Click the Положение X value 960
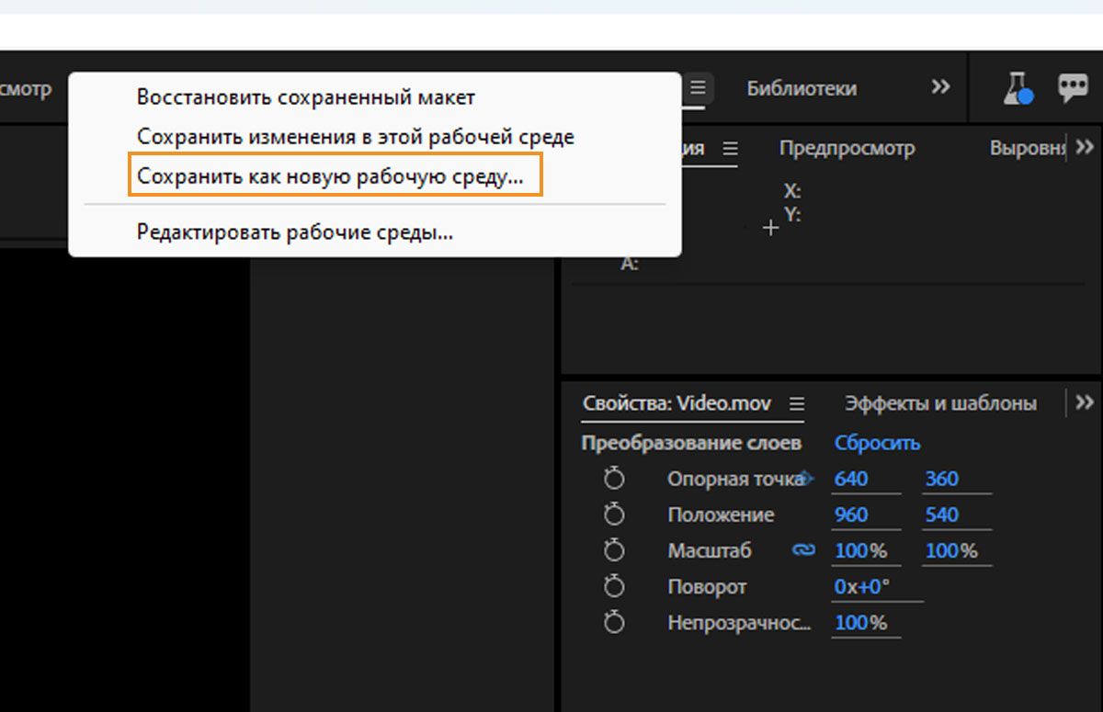The height and width of the screenshot is (712, 1103). click(x=851, y=514)
